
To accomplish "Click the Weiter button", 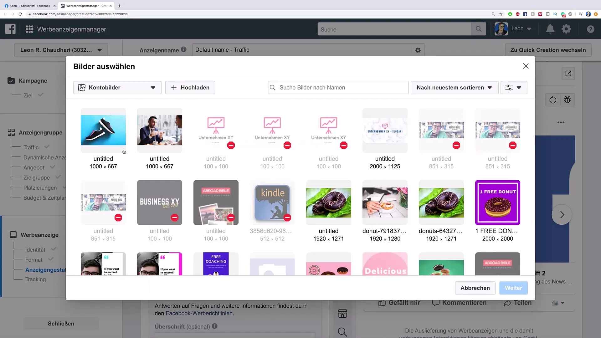I will coord(513,288).
